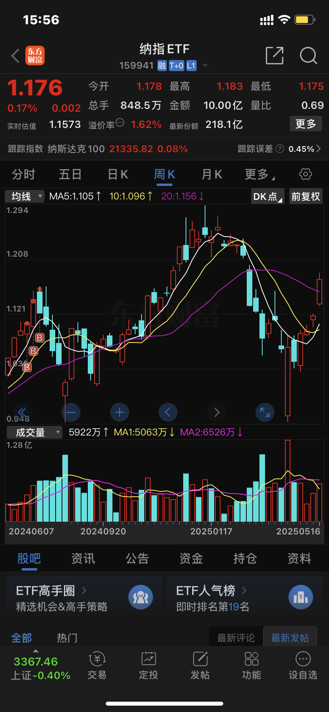The height and width of the screenshot is (712, 329).
Task: Sort by 最新发帖
Action: pos(290,638)
